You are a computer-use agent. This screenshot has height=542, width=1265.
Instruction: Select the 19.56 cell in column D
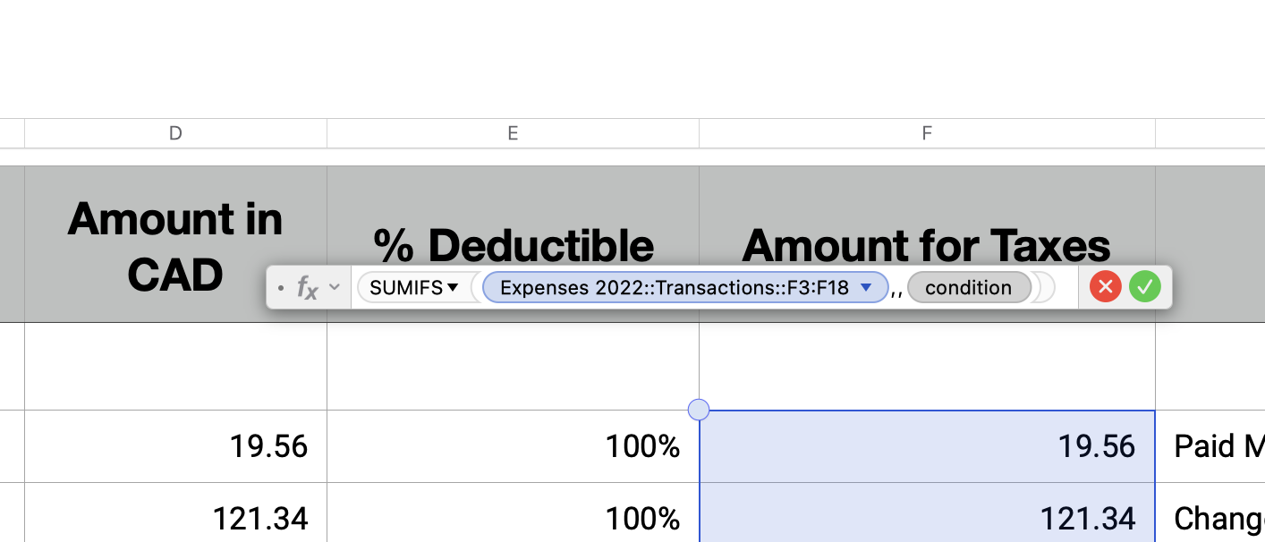coord(175,446)
